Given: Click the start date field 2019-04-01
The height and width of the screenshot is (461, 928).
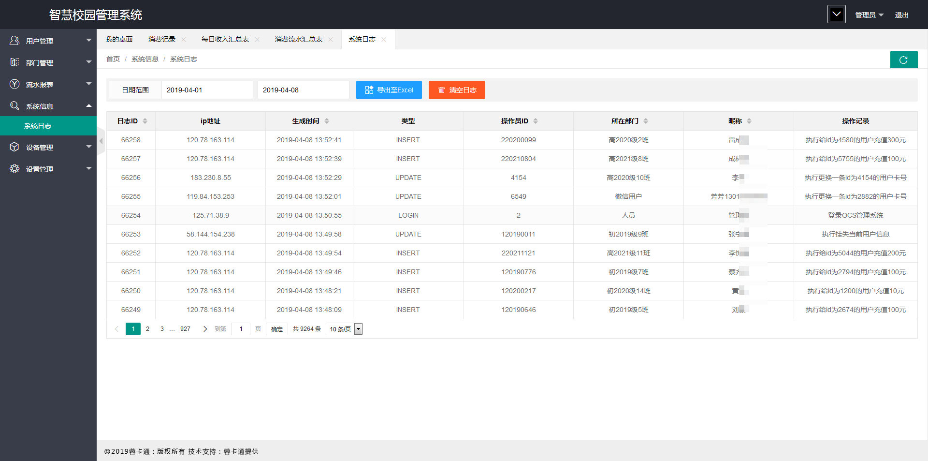Looking at the screenshot, I should [x=206, y=90].
